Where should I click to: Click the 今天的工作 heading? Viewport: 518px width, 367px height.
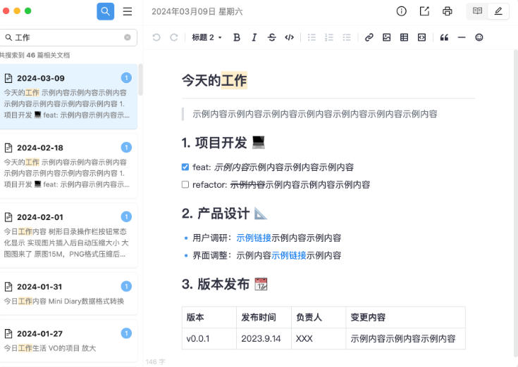tap(214, 80)
